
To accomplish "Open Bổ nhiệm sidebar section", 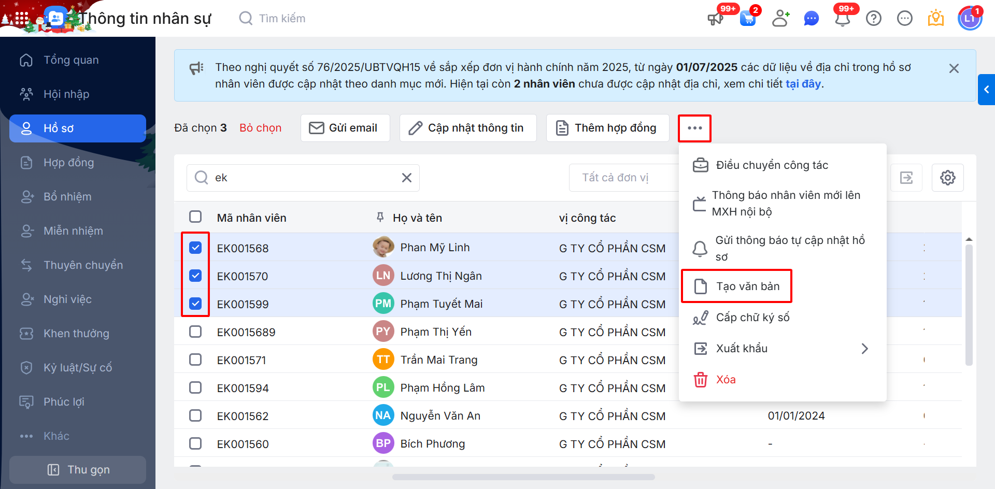I will (x=78, y=197).
